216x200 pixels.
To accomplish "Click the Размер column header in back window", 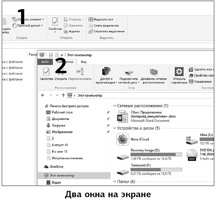I will coord(33,54).
